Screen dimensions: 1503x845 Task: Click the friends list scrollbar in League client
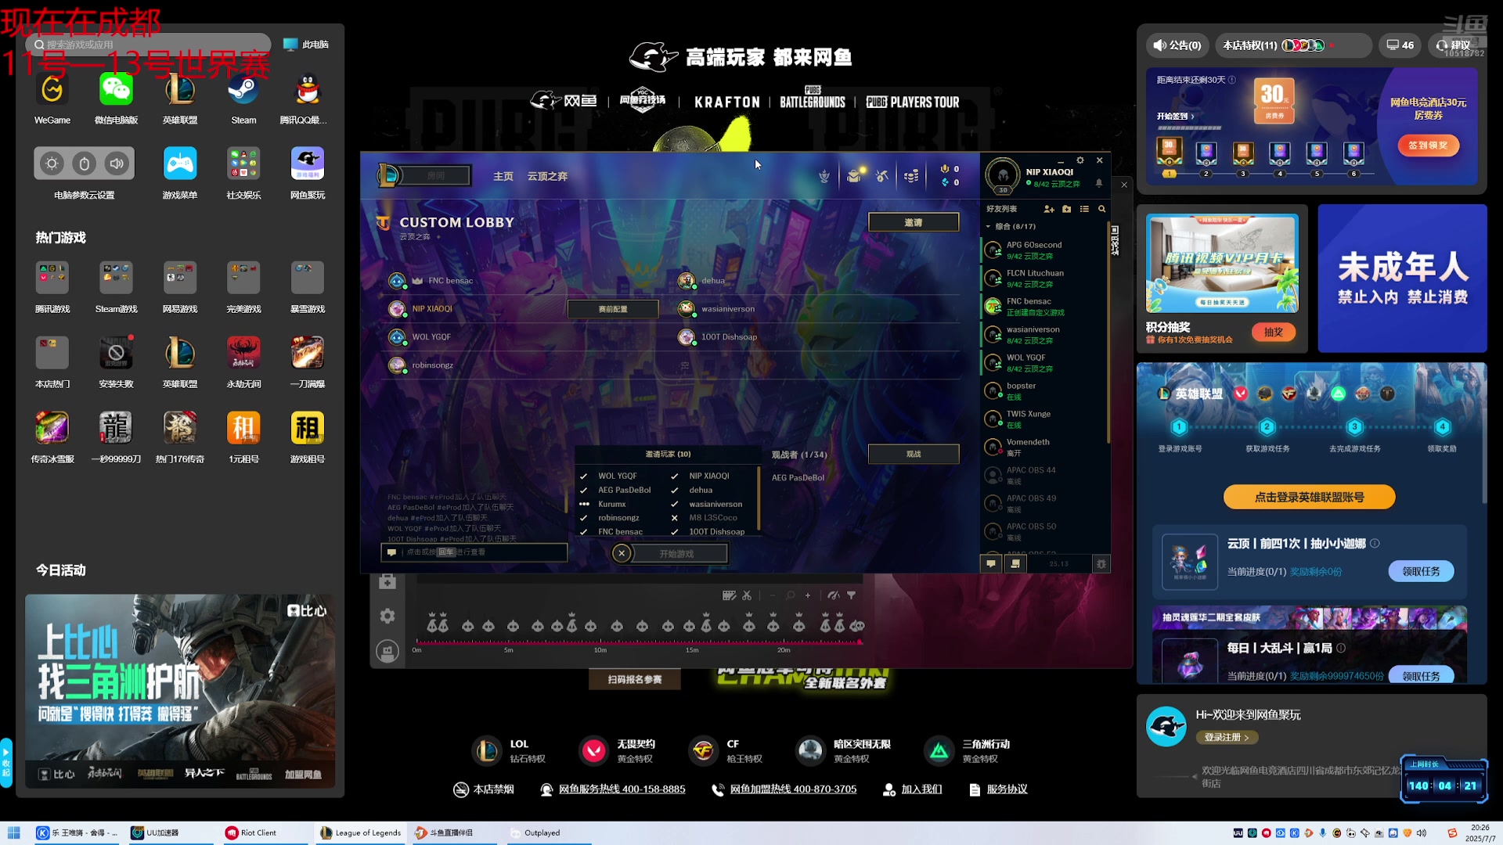pos(1108,333)
